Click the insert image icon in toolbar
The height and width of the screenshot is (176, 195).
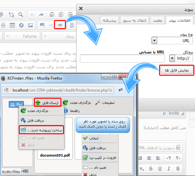coord(30,25)
